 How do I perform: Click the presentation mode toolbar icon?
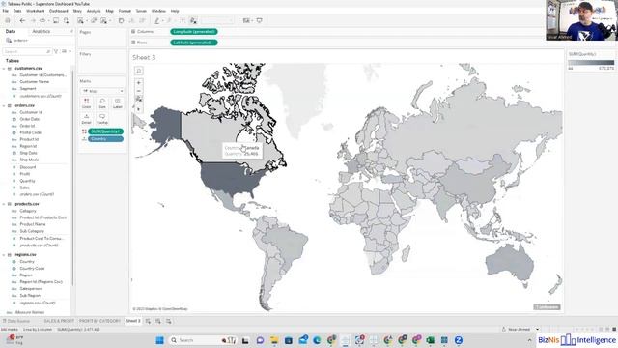pyautogui.click(x=260, y=20)
